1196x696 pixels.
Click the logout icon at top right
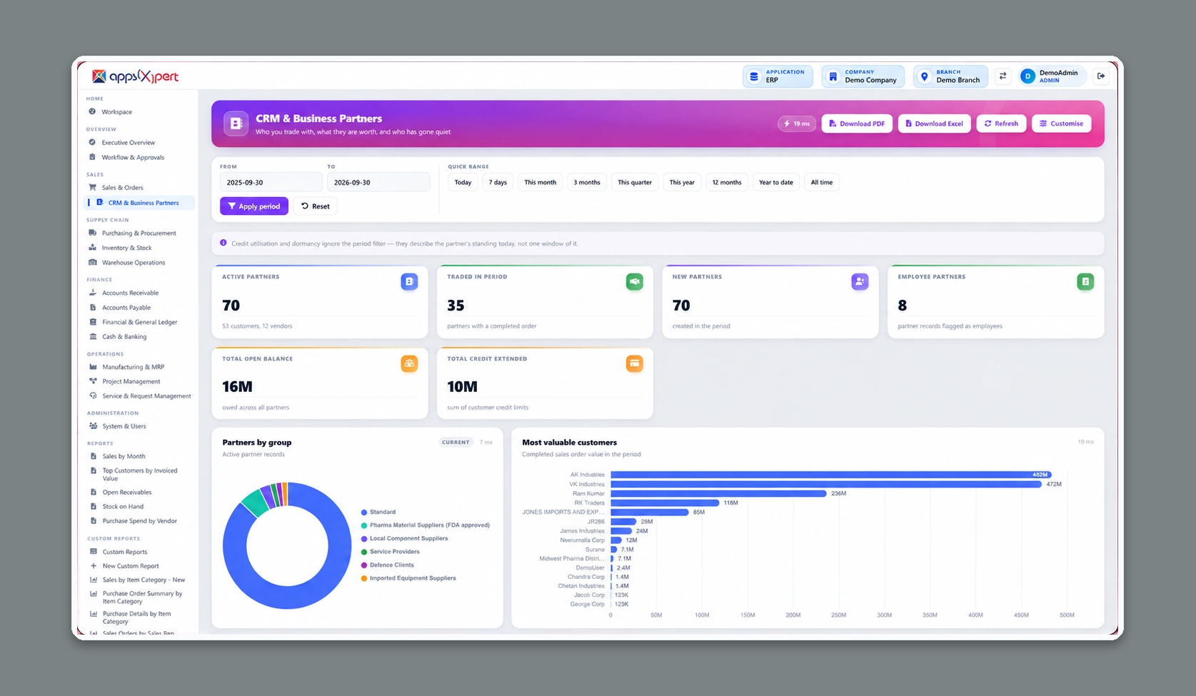pos(1101,76)
